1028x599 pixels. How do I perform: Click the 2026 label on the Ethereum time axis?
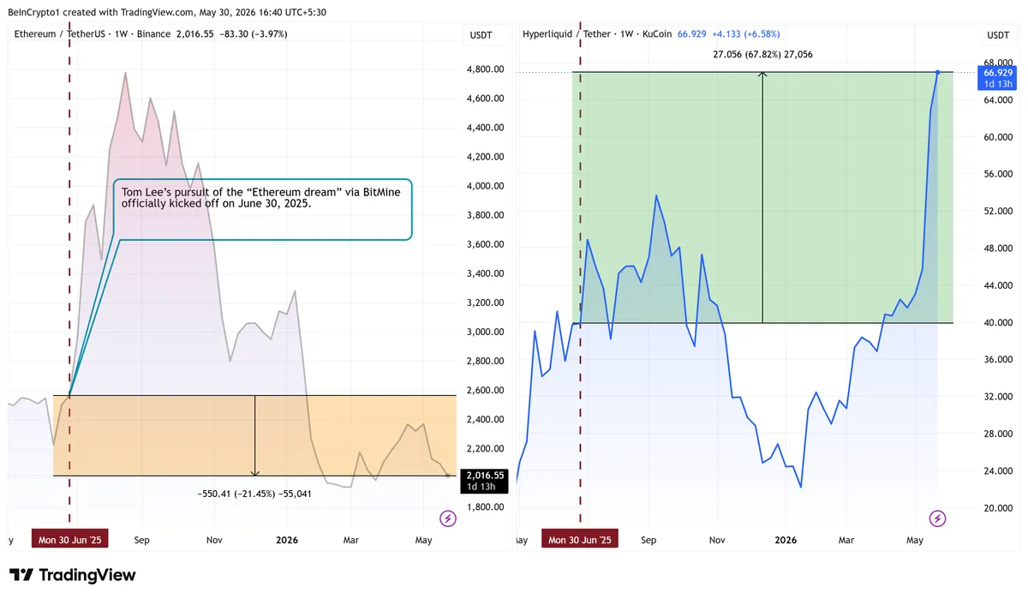(x=288, y=541)
